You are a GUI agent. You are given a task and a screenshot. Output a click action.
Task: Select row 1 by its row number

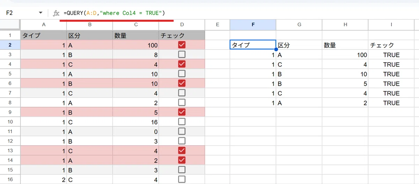pos(10,35)
